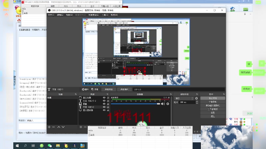This screenshot has width=266, height=149.
Task: Toggle eye icon of selected 文本 (GDI+) source
Action: pyautogui.click(x=104, y=107)
